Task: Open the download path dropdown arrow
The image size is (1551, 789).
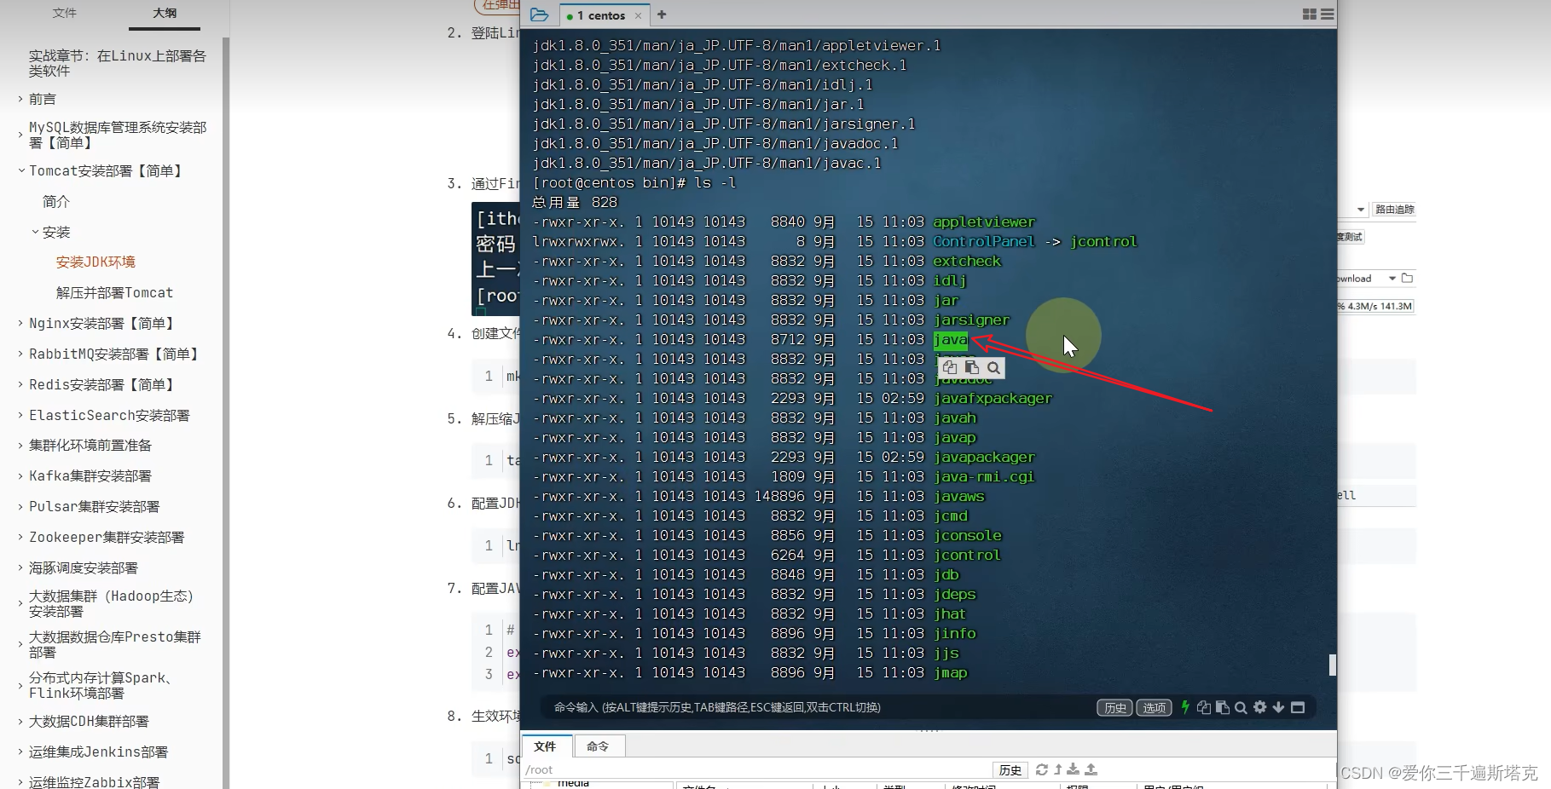Action: point(1392,278)
